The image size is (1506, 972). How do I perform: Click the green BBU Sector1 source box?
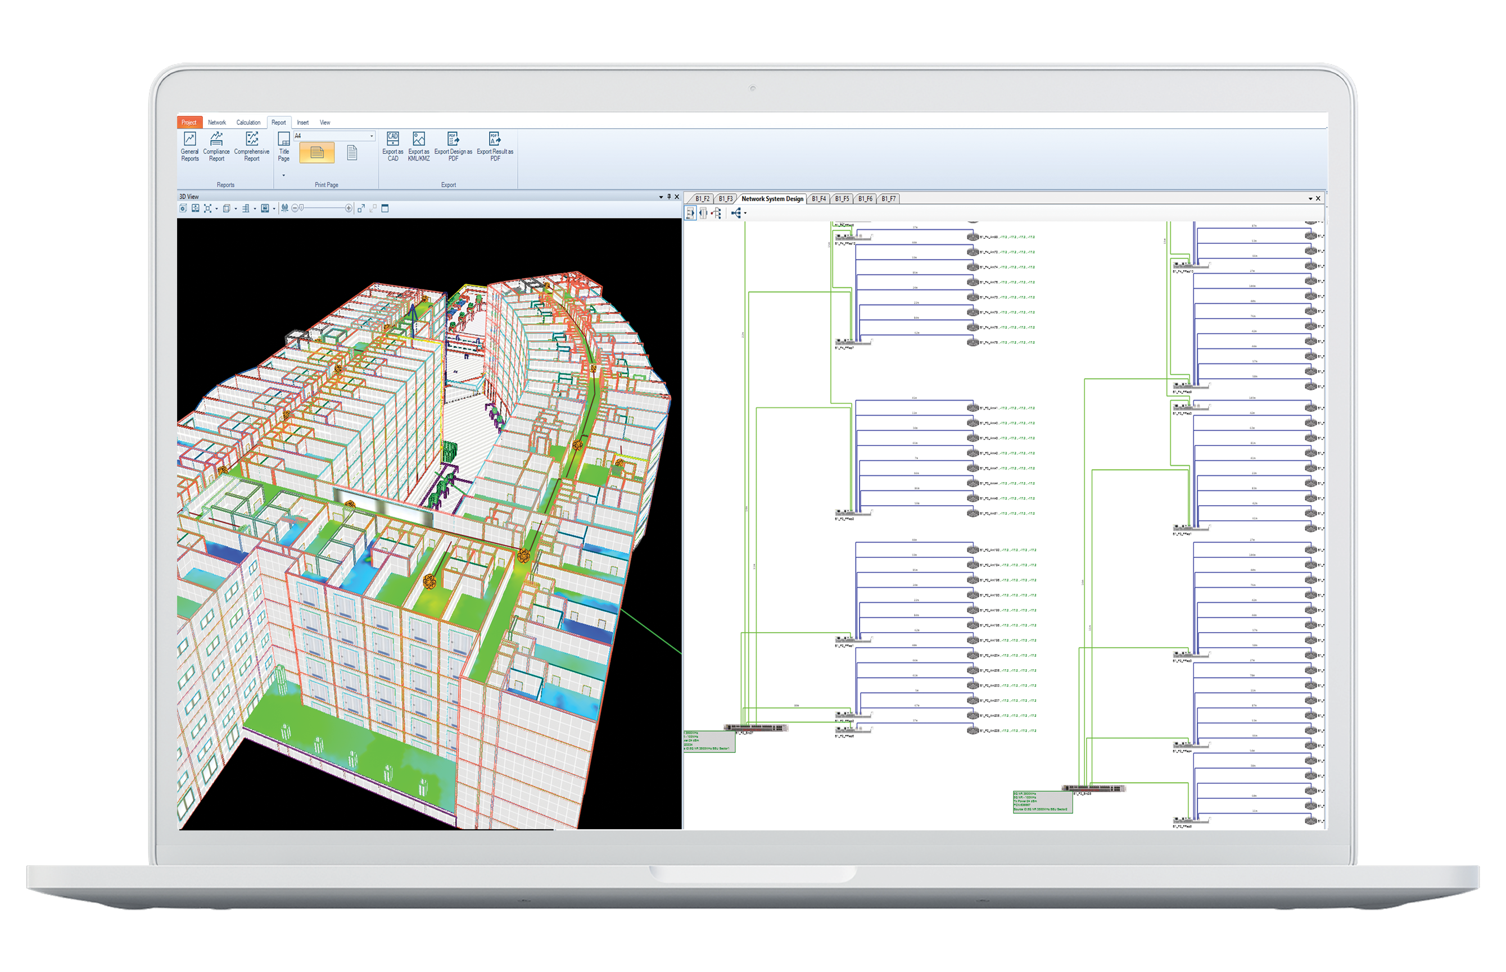click(709, 741)
